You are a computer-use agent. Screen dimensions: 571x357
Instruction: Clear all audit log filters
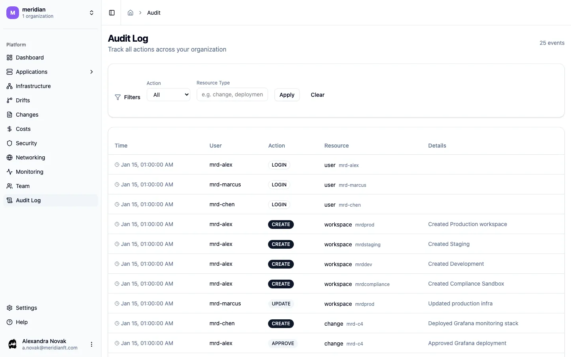point(317,95)
